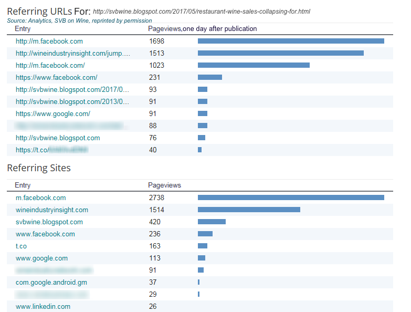This screenshot has width=411, height=312.
Task: Open svbwine.blogspot.com in Referring Sites
Action: tap(49, 222)
